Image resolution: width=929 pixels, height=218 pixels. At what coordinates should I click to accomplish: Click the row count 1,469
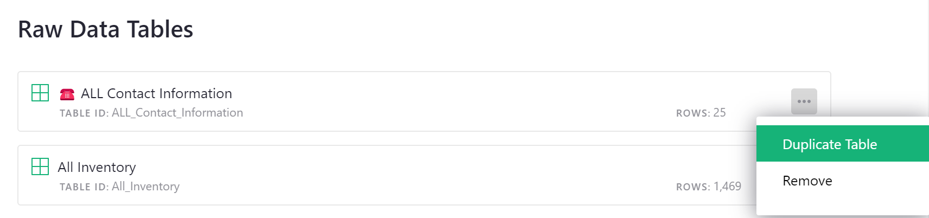click(x=727, y=187)
